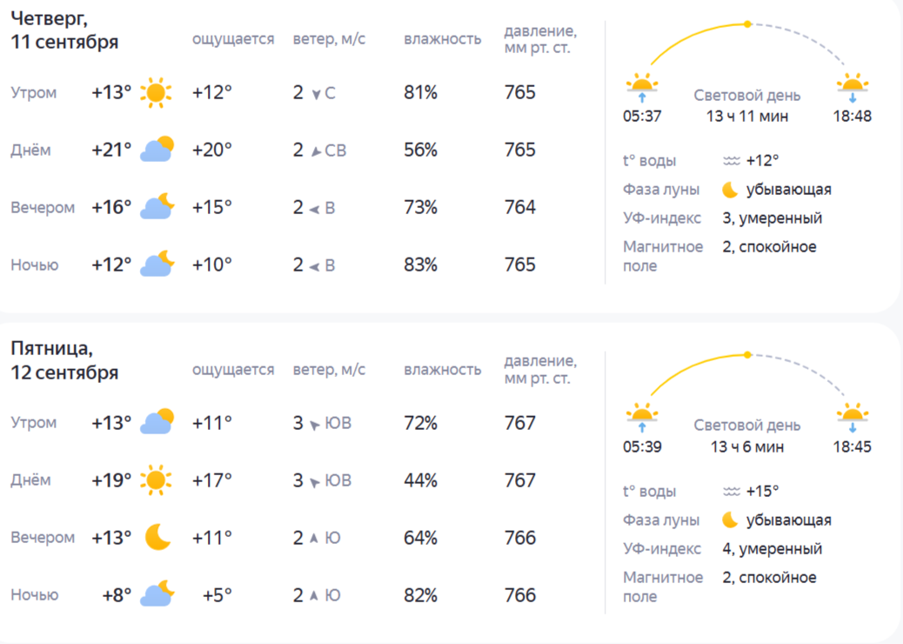Click Friday's Световой день 13 ч 6 мин text
This screenshot has width=903, height=644.
[747, 436]
